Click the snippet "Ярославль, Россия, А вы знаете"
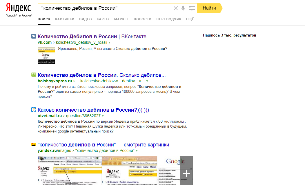The height and width of the screenshot is (185, 305). (112, 49)
